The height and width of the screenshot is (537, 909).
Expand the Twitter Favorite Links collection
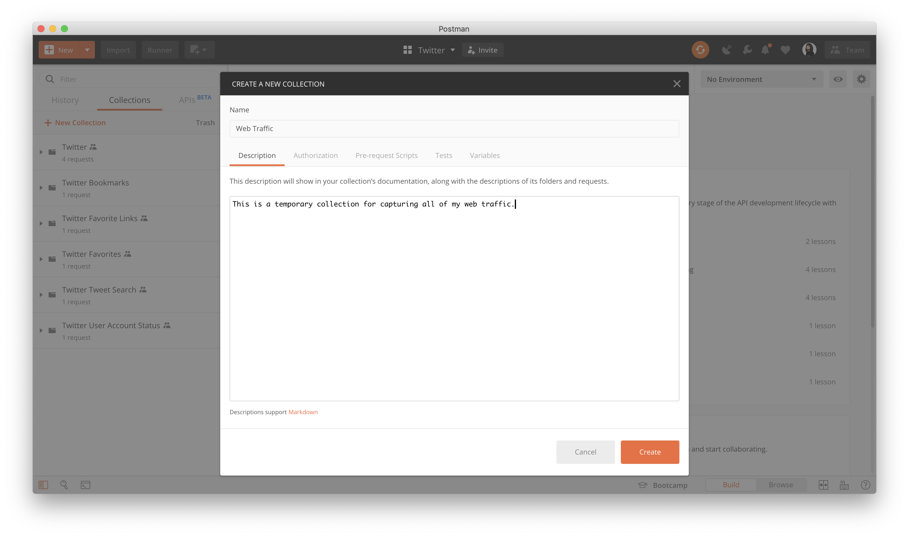point(41,223)
